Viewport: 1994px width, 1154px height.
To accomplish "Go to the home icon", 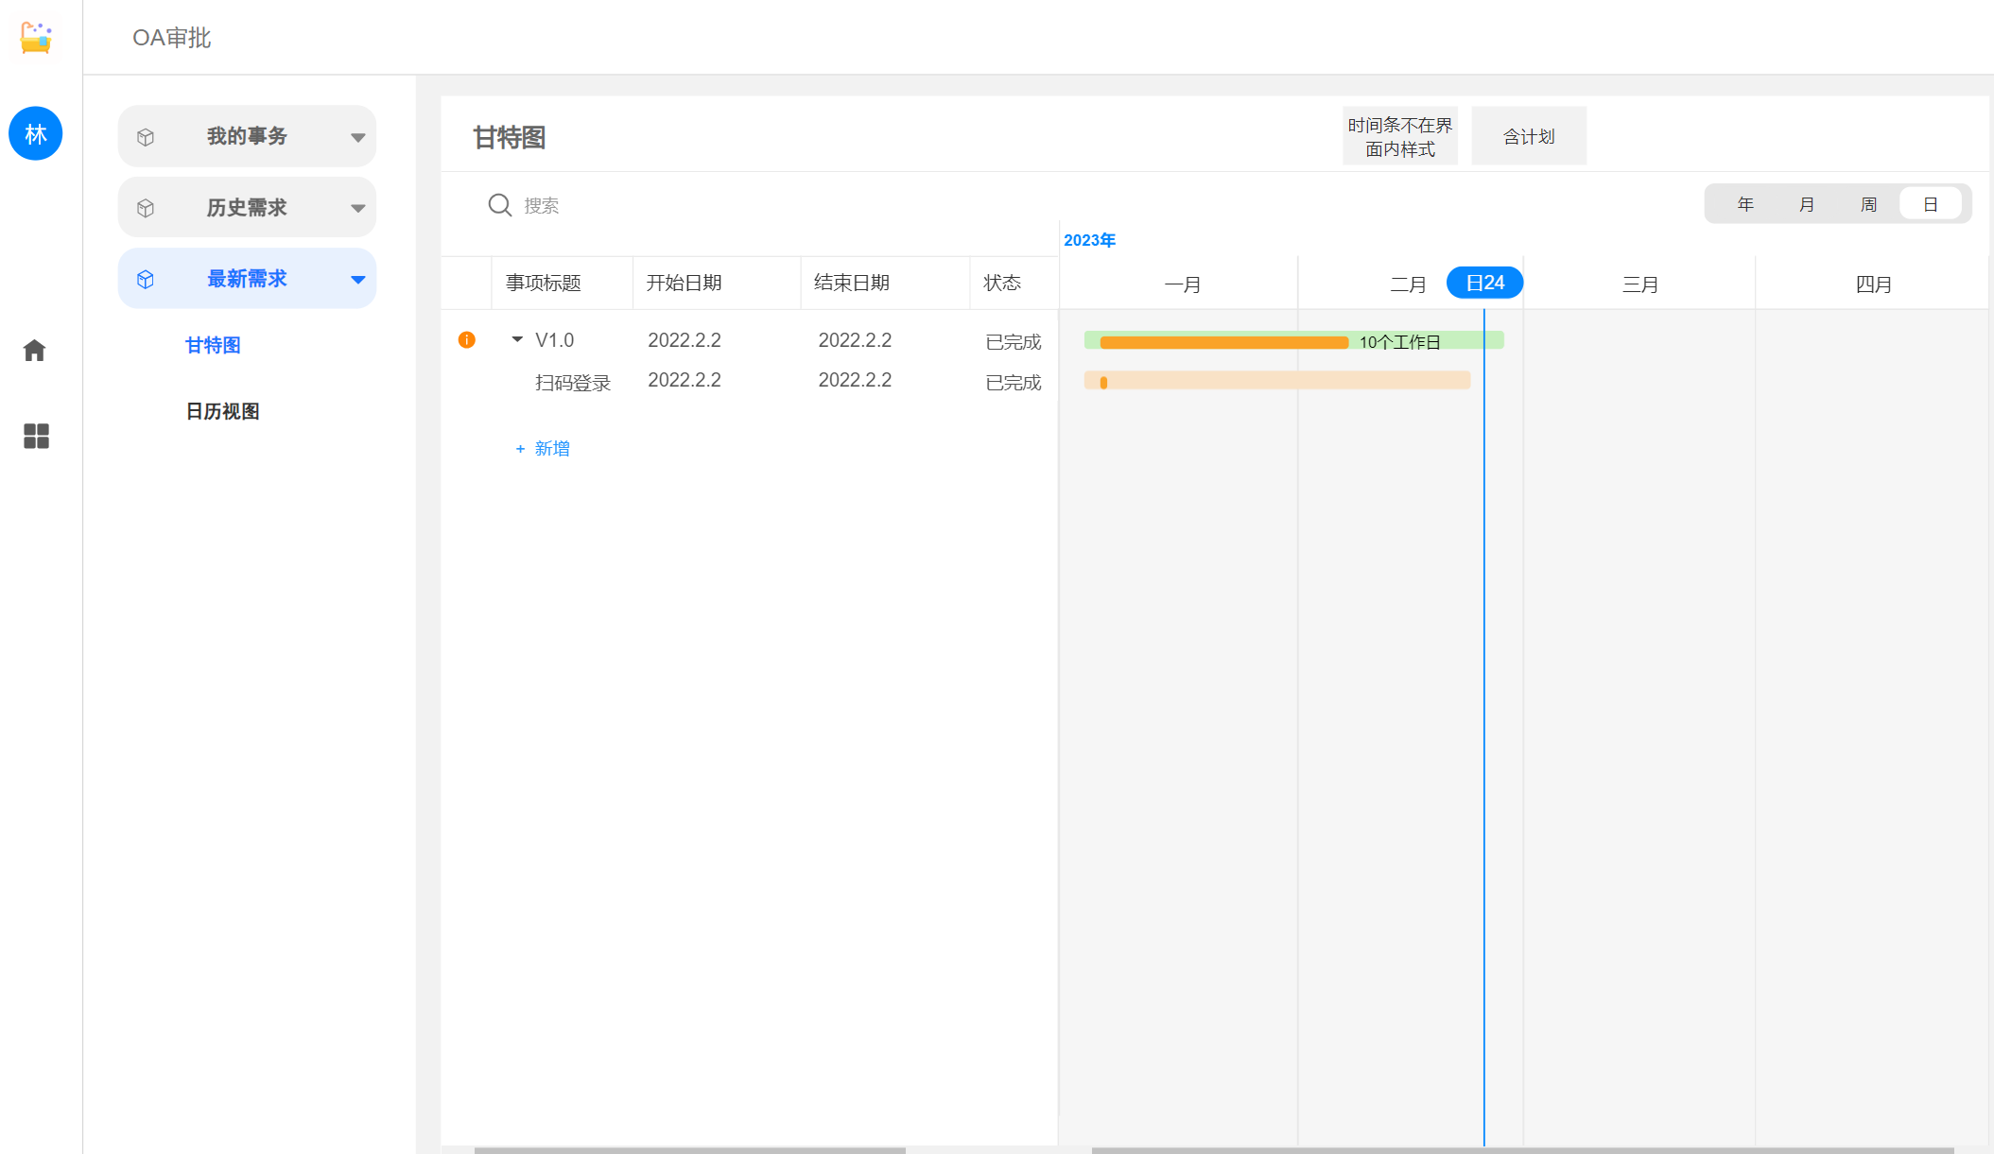I will tap(35, 351).
